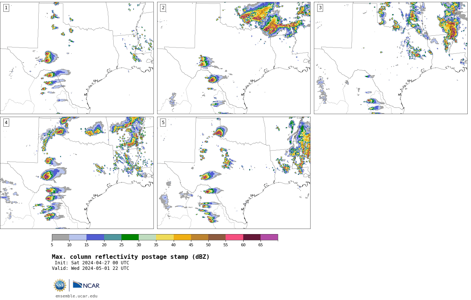
Task: Click the pale green 30-35 dBZ swatch
Action: coord(148,237)
